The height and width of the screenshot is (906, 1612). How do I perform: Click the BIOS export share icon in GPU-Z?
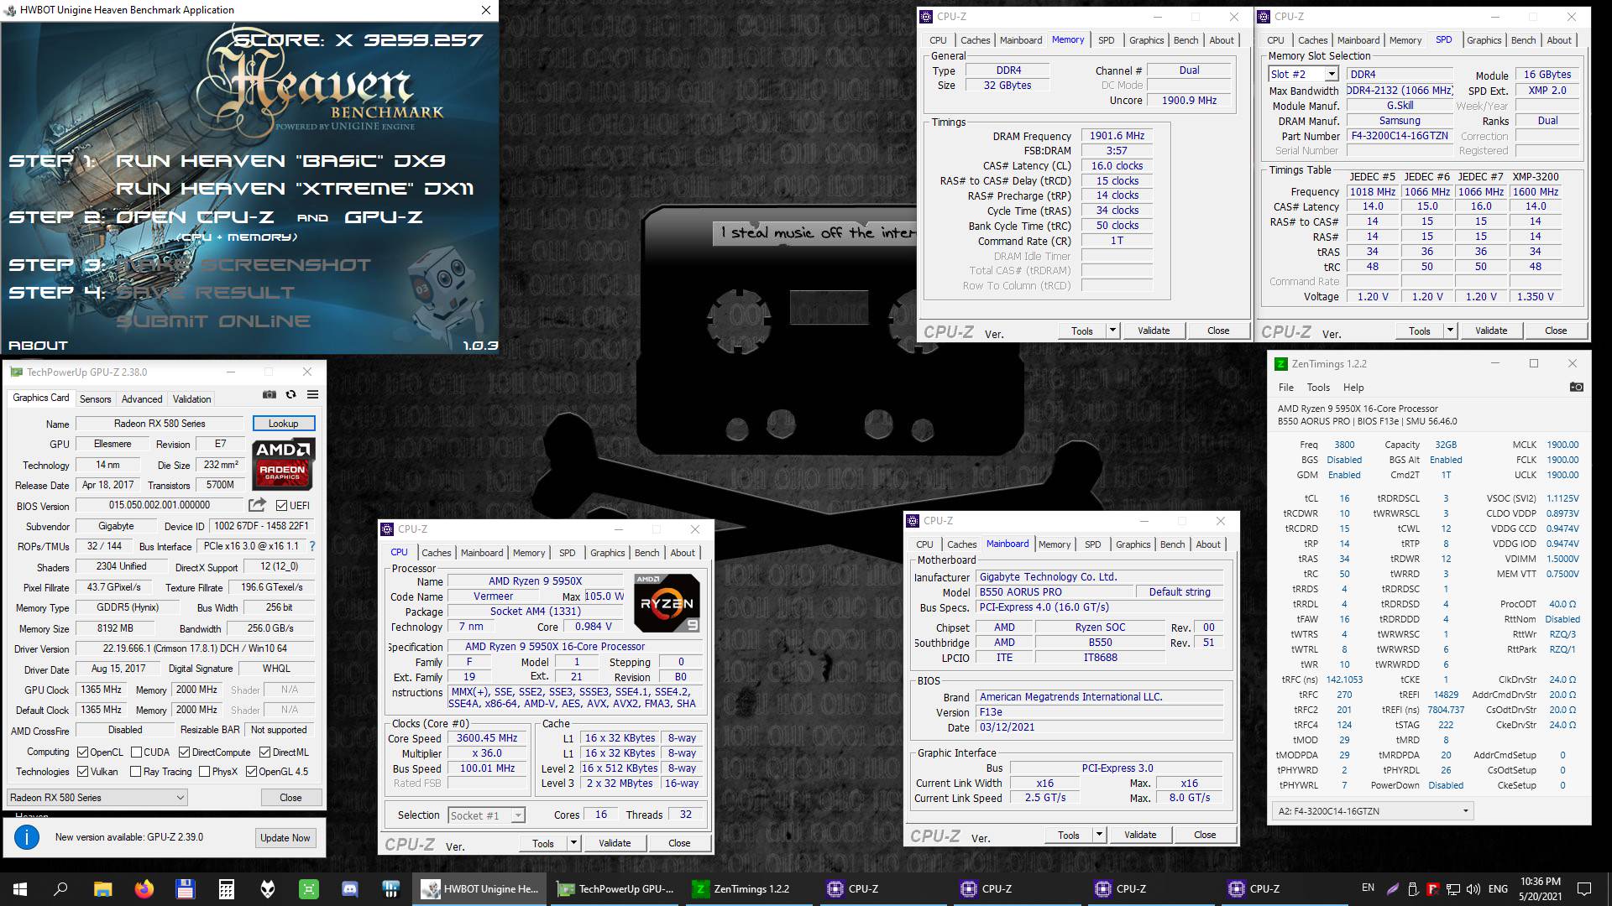click(x=257, y=505)
